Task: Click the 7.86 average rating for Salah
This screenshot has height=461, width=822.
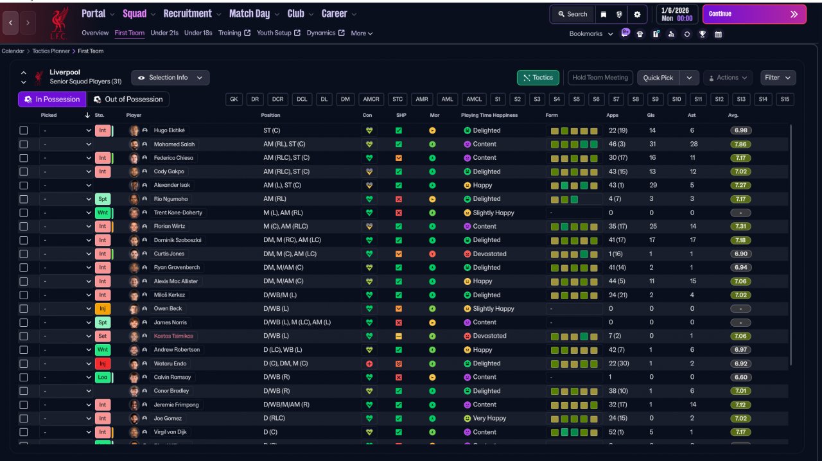Action: (740, 144)
